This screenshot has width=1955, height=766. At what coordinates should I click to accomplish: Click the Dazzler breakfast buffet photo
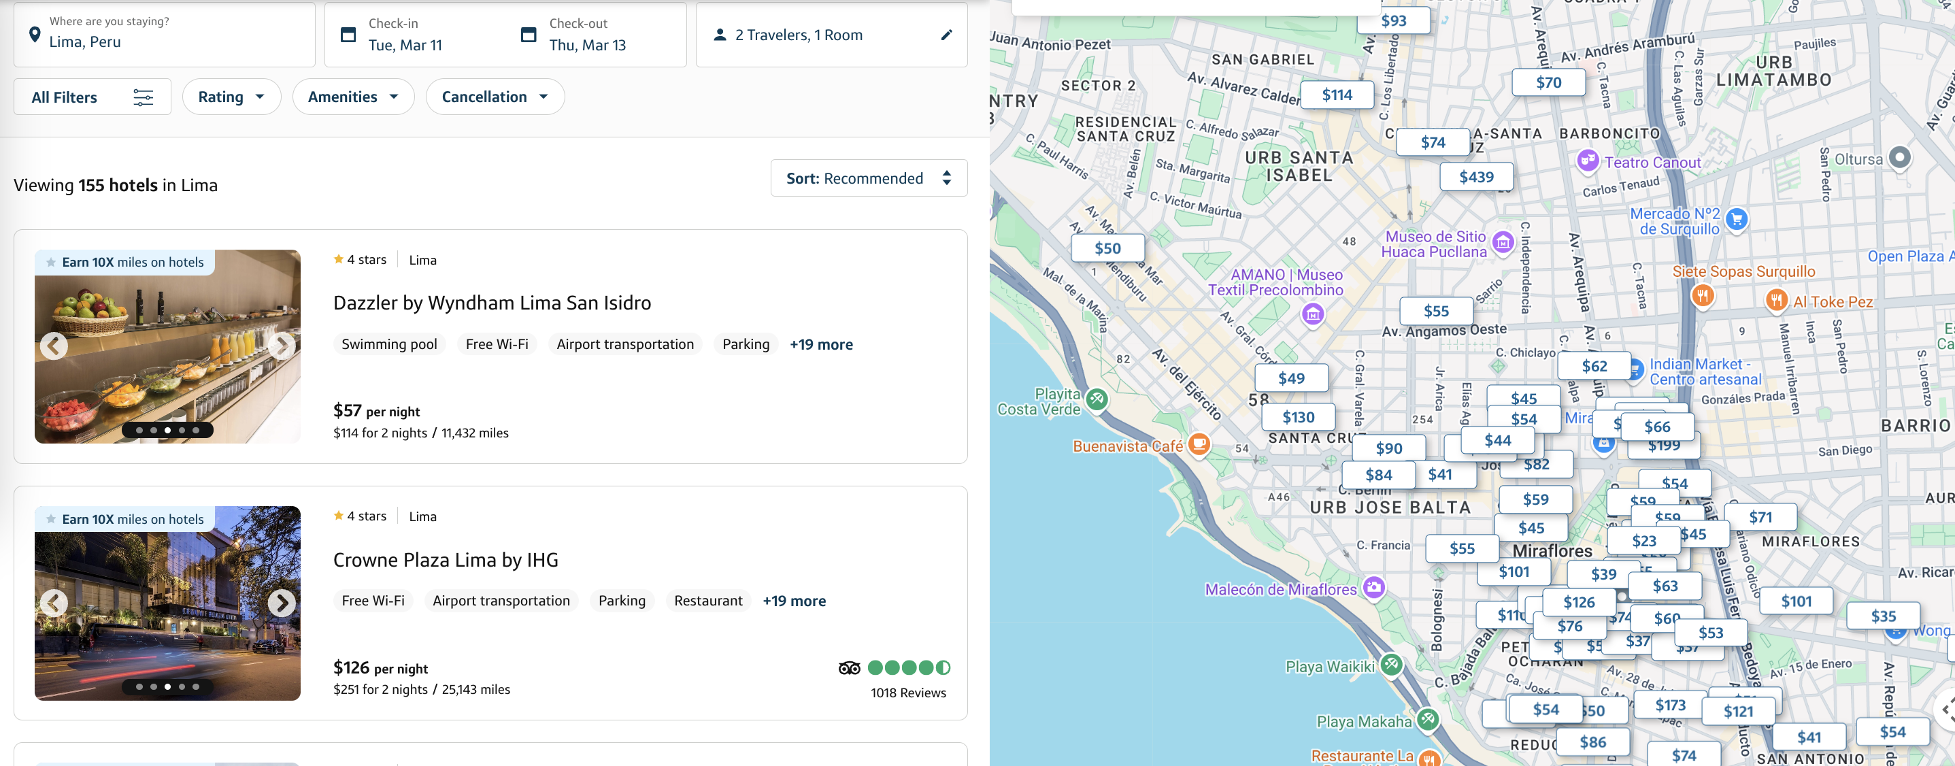point(168,346)
